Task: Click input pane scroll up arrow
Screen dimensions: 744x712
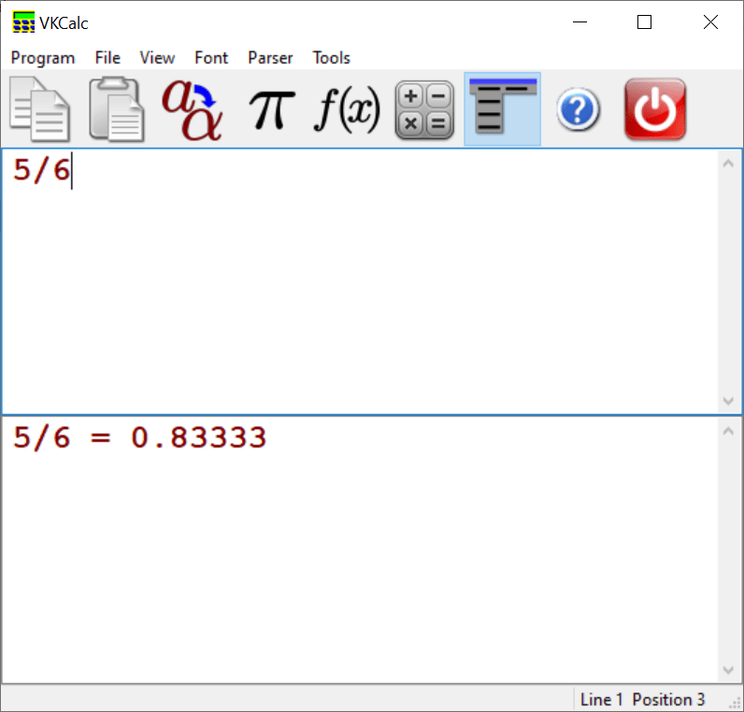Action: pos(728,164)
